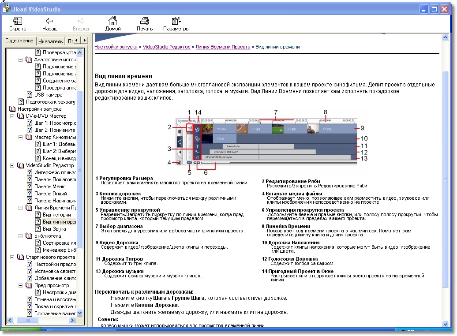Click the book icon beside Аналоговые источники
Image resolution: width=457 pixels, height=336 pixels.
coord(29,60)
